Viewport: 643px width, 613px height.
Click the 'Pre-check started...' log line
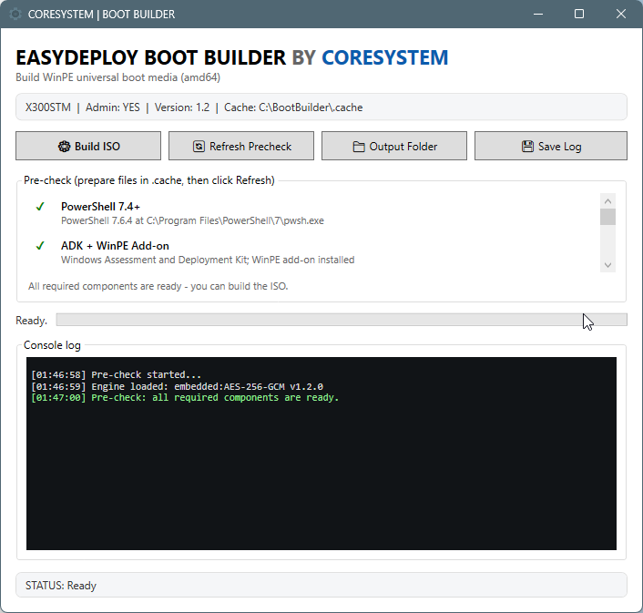click(116, 374)
